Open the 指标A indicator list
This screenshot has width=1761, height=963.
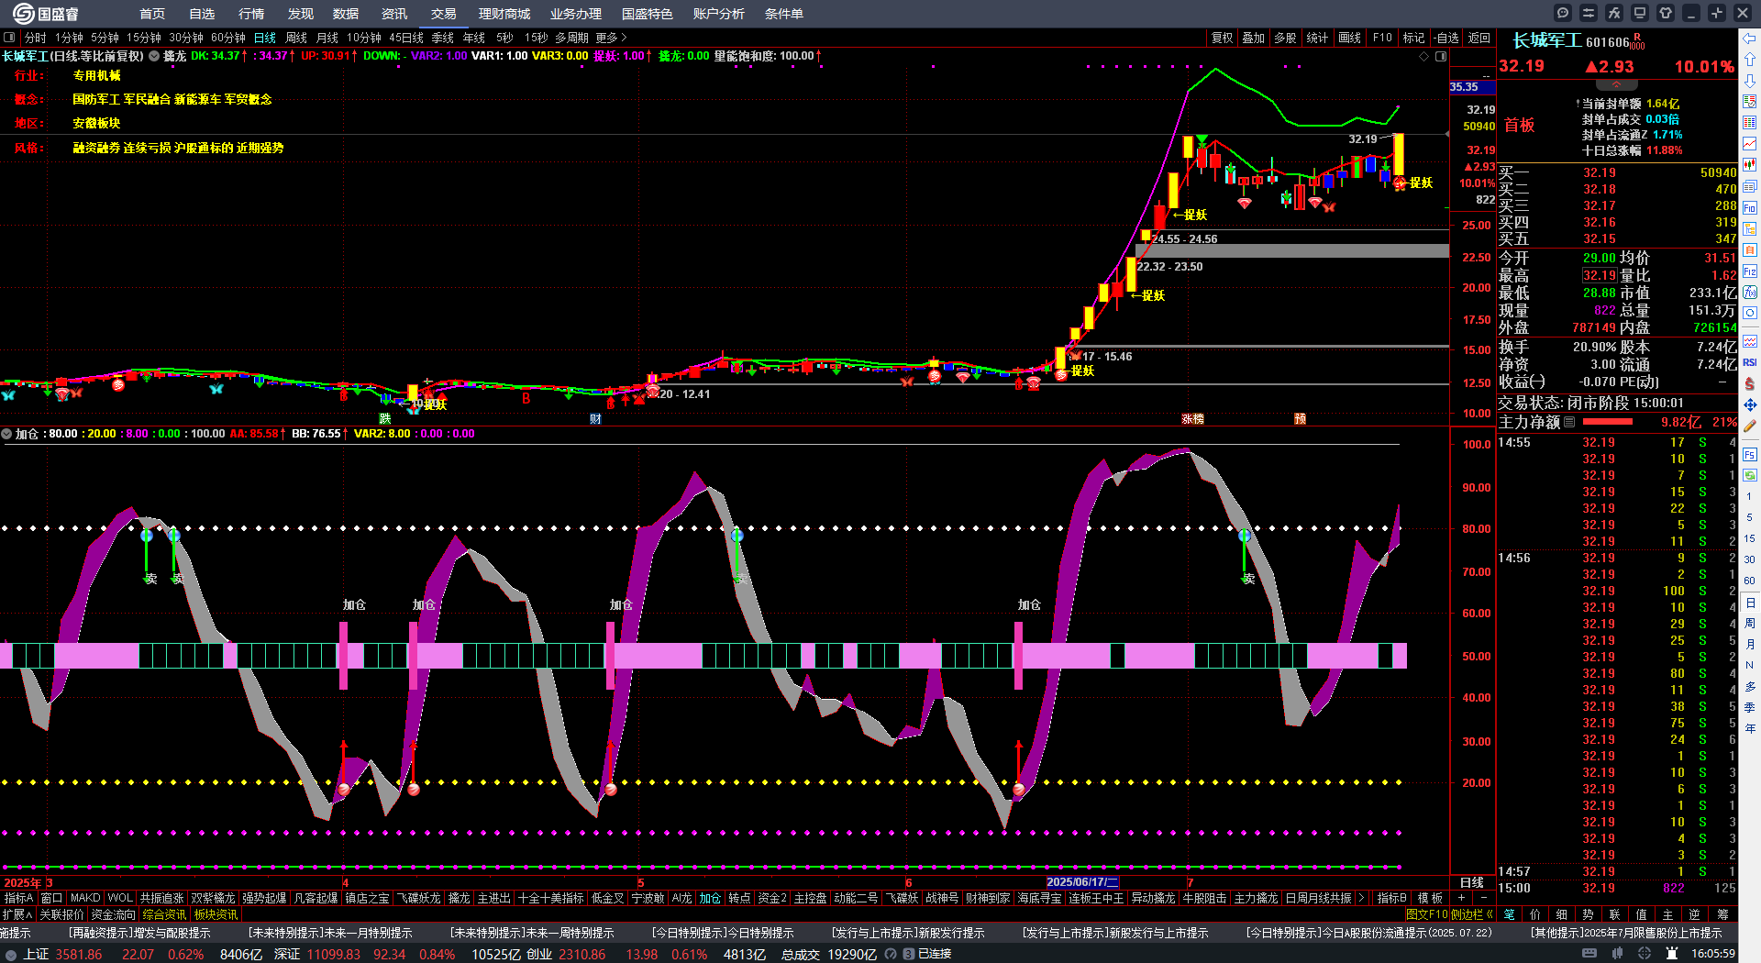18,898
